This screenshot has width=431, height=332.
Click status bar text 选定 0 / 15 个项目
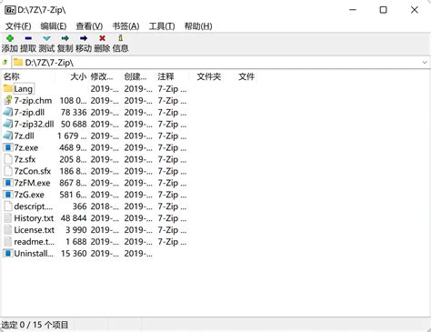(x=35, y=325)
